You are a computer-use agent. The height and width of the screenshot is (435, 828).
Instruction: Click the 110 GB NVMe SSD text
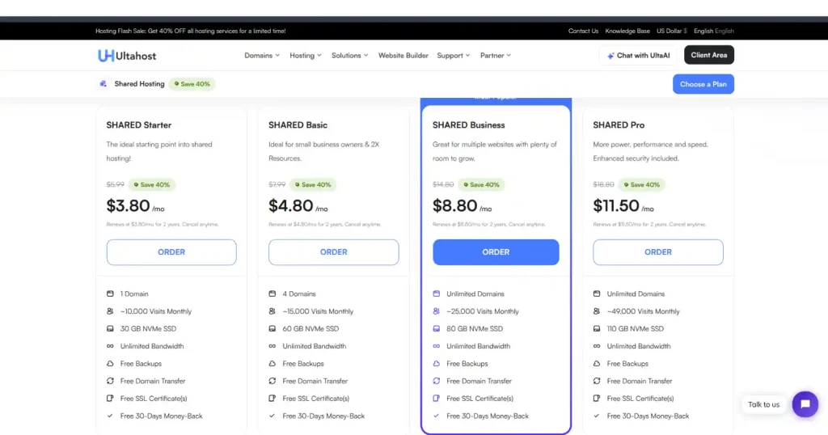click(x=635, y=328)
